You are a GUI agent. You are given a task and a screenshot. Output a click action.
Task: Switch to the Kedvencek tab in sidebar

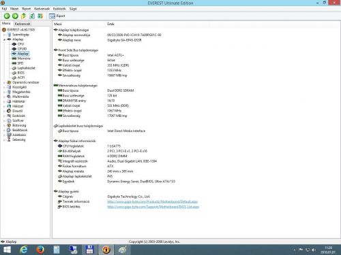(23, 24)
